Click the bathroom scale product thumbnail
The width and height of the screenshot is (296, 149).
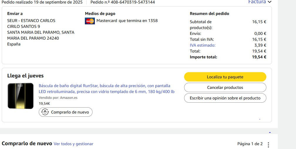(21, 96)
